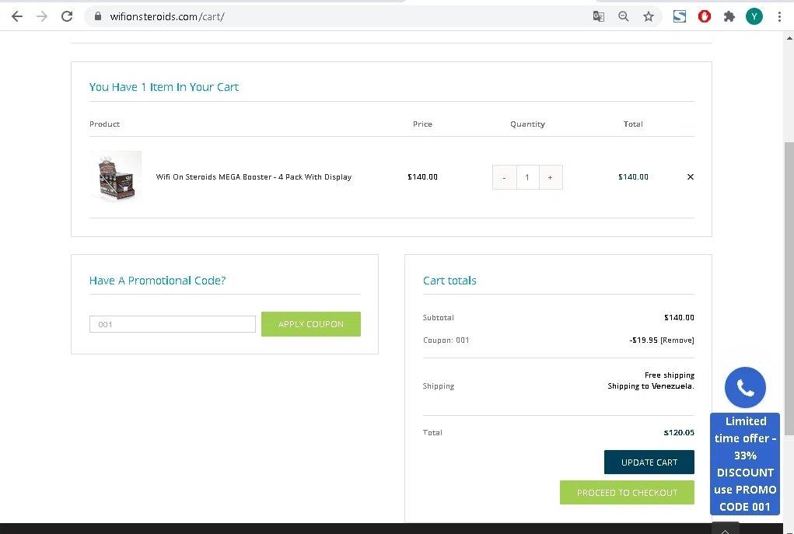This screenshot has height=534, width=794.
Task: Open the Wifi On Steroids MEGA Booster product link
Action: 254,176
